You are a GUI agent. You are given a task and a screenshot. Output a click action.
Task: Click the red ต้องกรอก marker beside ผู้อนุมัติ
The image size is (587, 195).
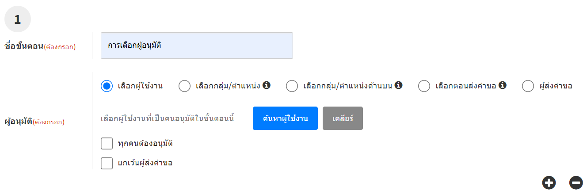click(x=49, y=122)
